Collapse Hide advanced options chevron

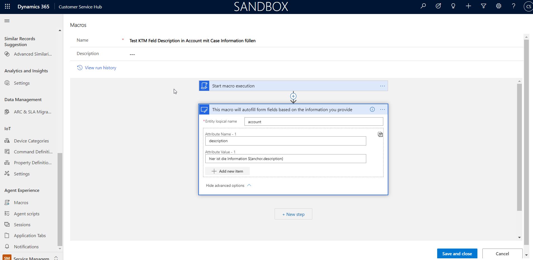[x=249, y=185]
